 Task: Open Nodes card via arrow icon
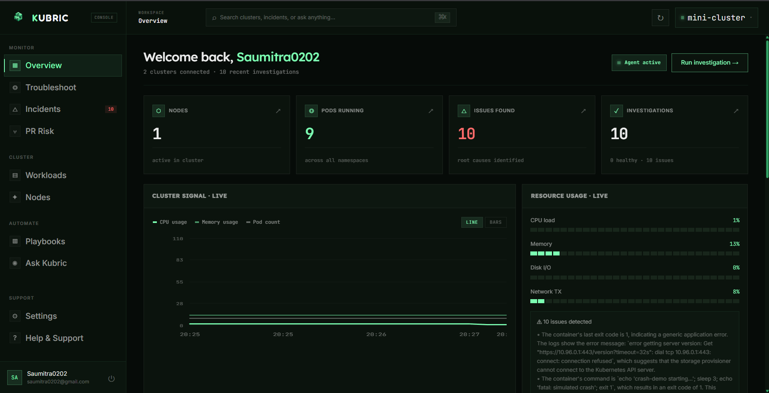278,111
